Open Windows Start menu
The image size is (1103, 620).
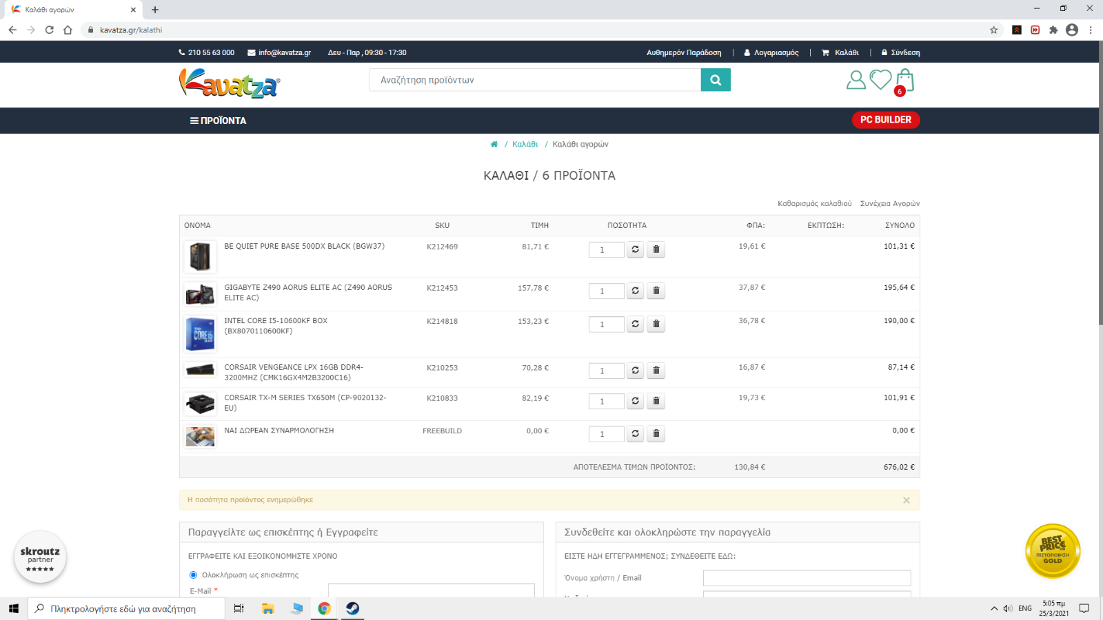(13, 608)
